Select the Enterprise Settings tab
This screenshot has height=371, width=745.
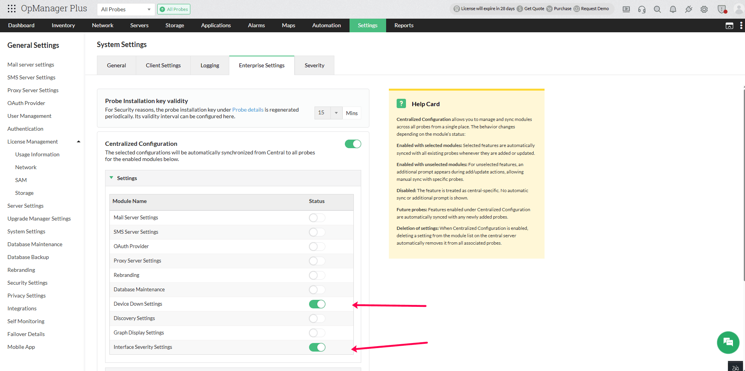262,65
